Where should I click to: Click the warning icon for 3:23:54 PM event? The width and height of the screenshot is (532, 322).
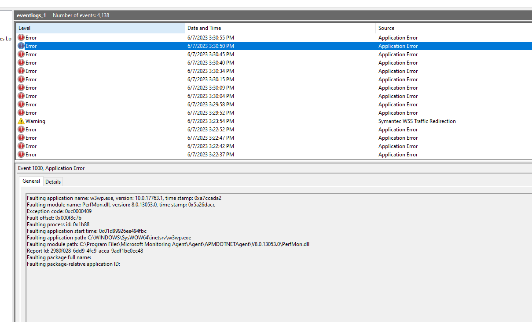click(x=21, y=121)
